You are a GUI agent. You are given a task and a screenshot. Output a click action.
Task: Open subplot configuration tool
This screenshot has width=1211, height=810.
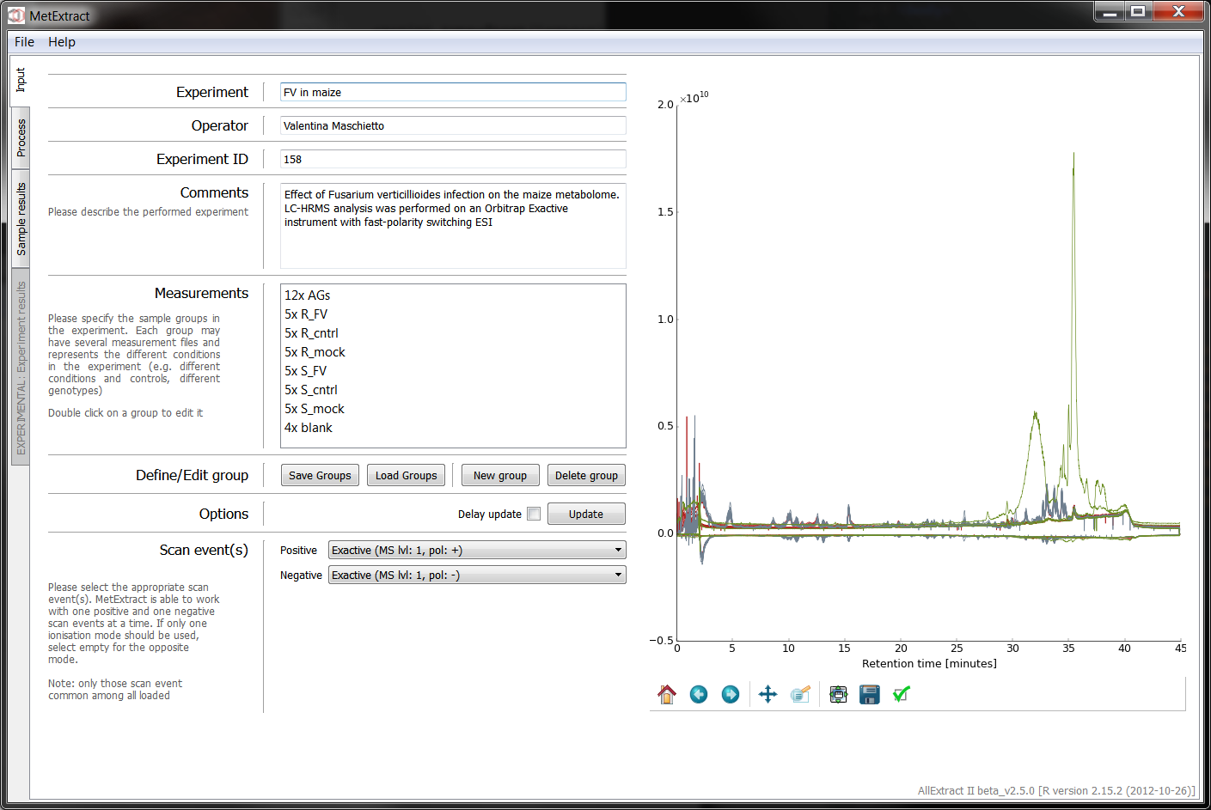click(x=838, y=694)
